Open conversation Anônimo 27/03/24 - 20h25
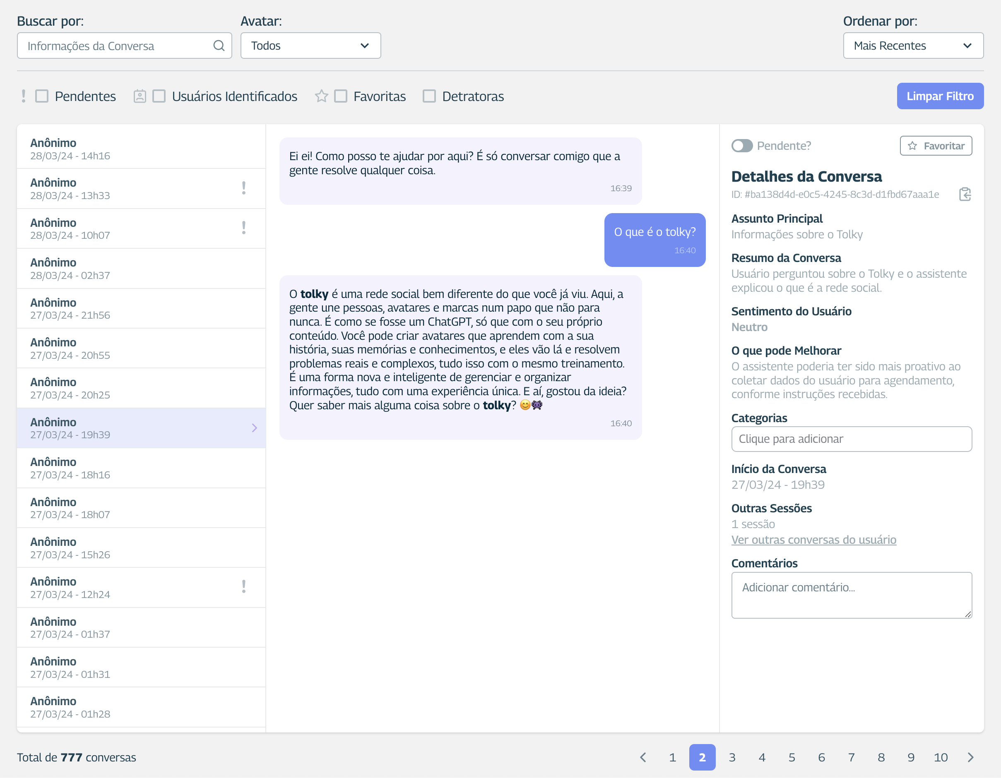This screenshot has width=1001, height=778. point(141,388)
